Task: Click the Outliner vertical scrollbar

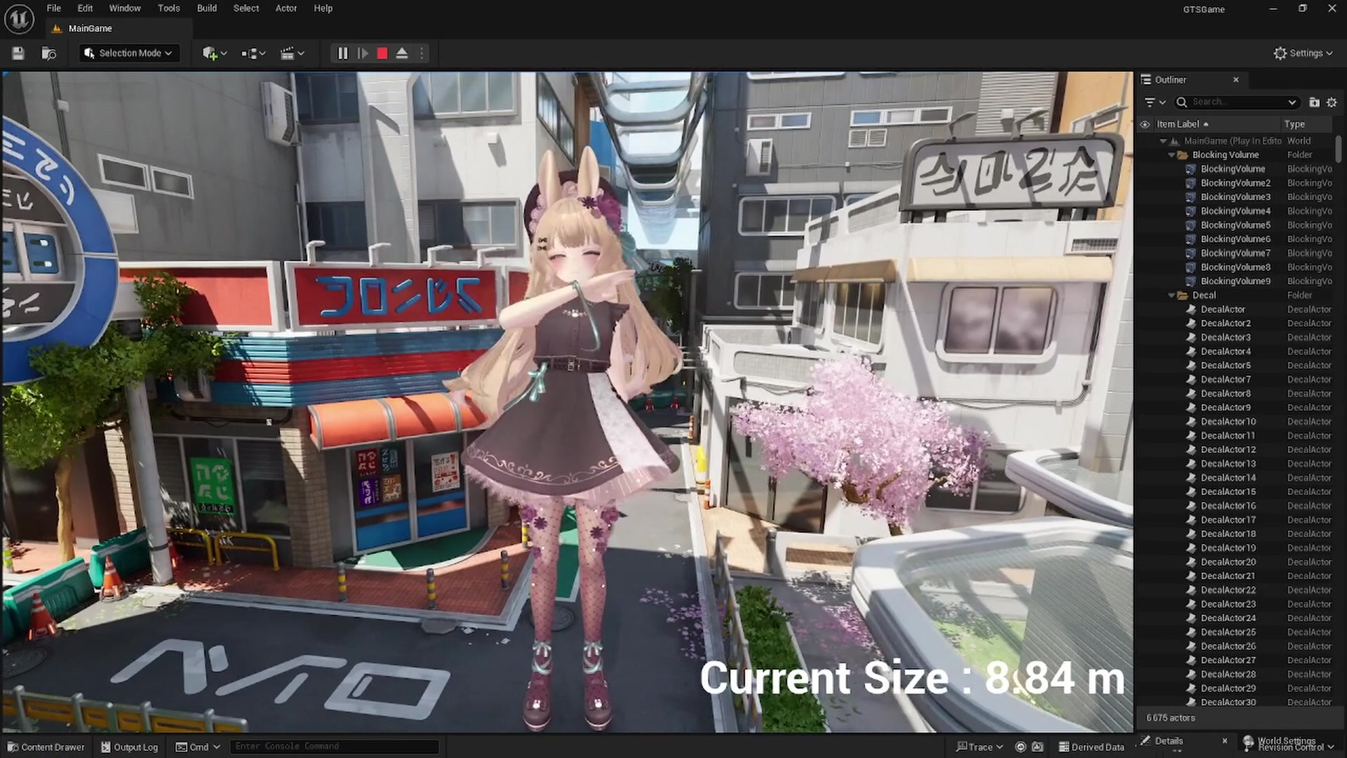Action: click(x=1339, y=149)
